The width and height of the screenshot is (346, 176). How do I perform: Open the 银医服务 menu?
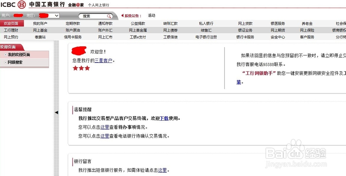point(278,24)
